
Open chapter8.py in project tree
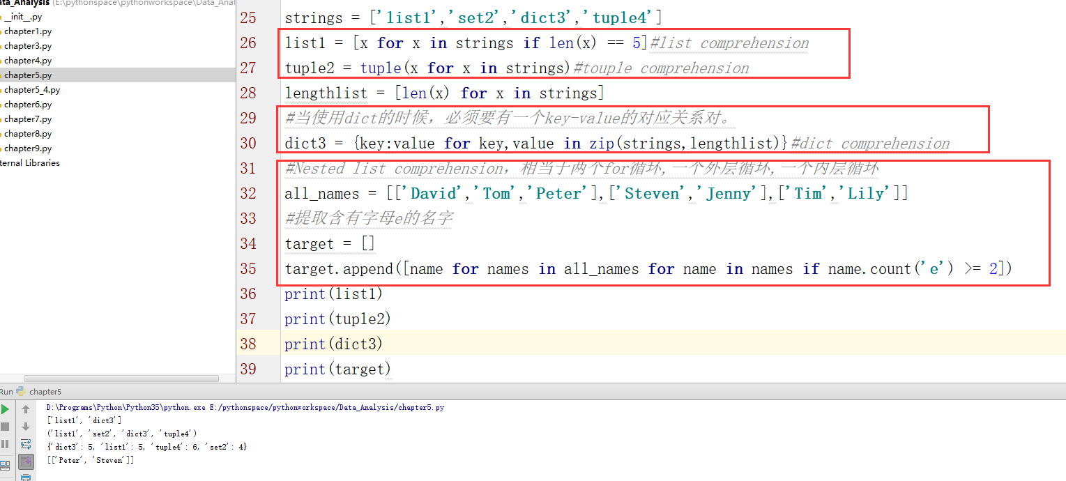click(26, 134)
